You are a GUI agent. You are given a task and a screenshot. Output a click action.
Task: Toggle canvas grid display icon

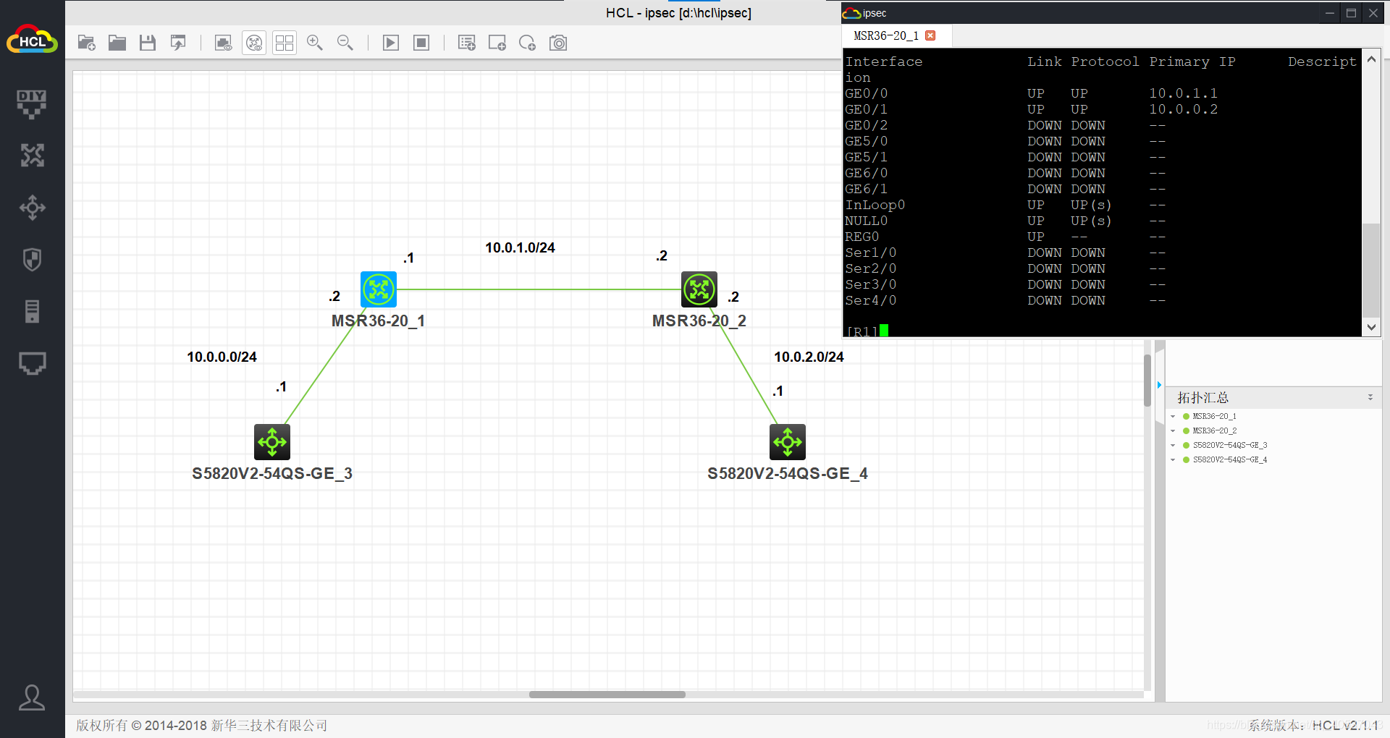(x=285, y=43)
